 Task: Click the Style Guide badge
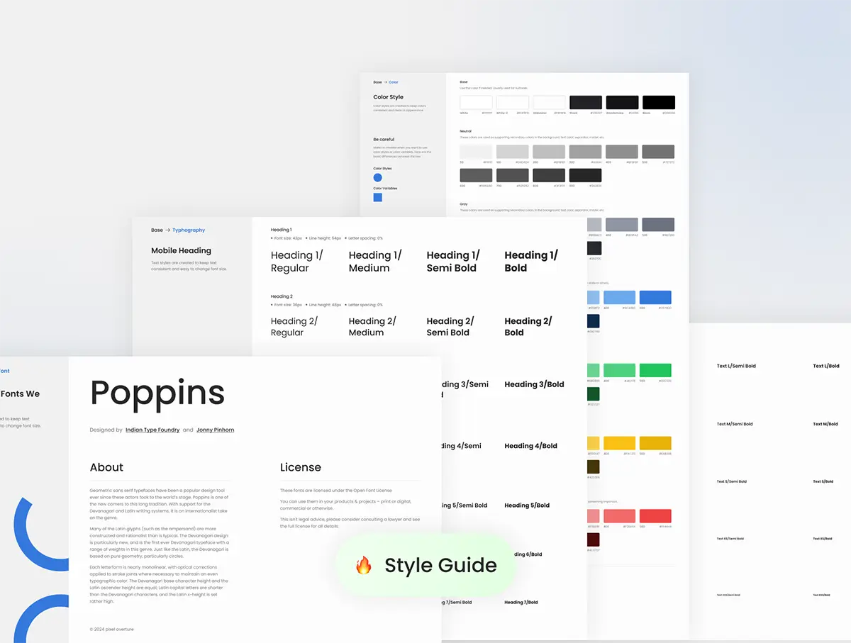tap(426, 565)
